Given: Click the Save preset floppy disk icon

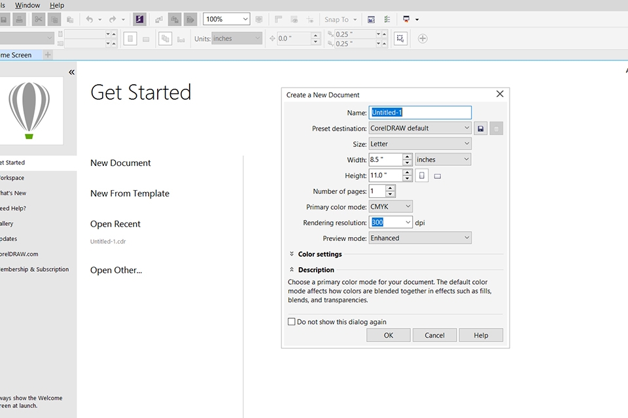Looking at the screenshot, I should pos(481,129).
